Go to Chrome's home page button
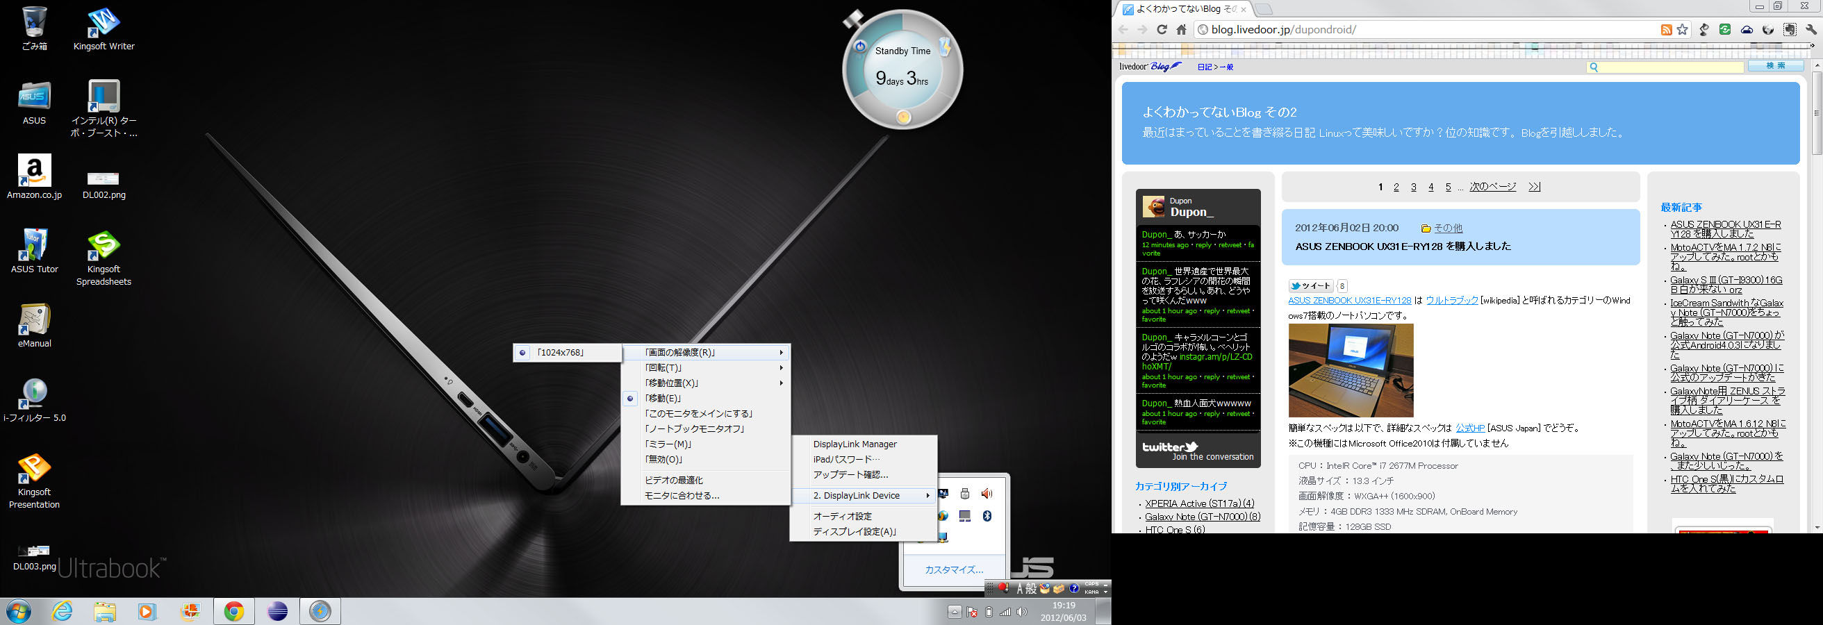The width and height of the screenshot is (1823, 625). point(1181,30)
